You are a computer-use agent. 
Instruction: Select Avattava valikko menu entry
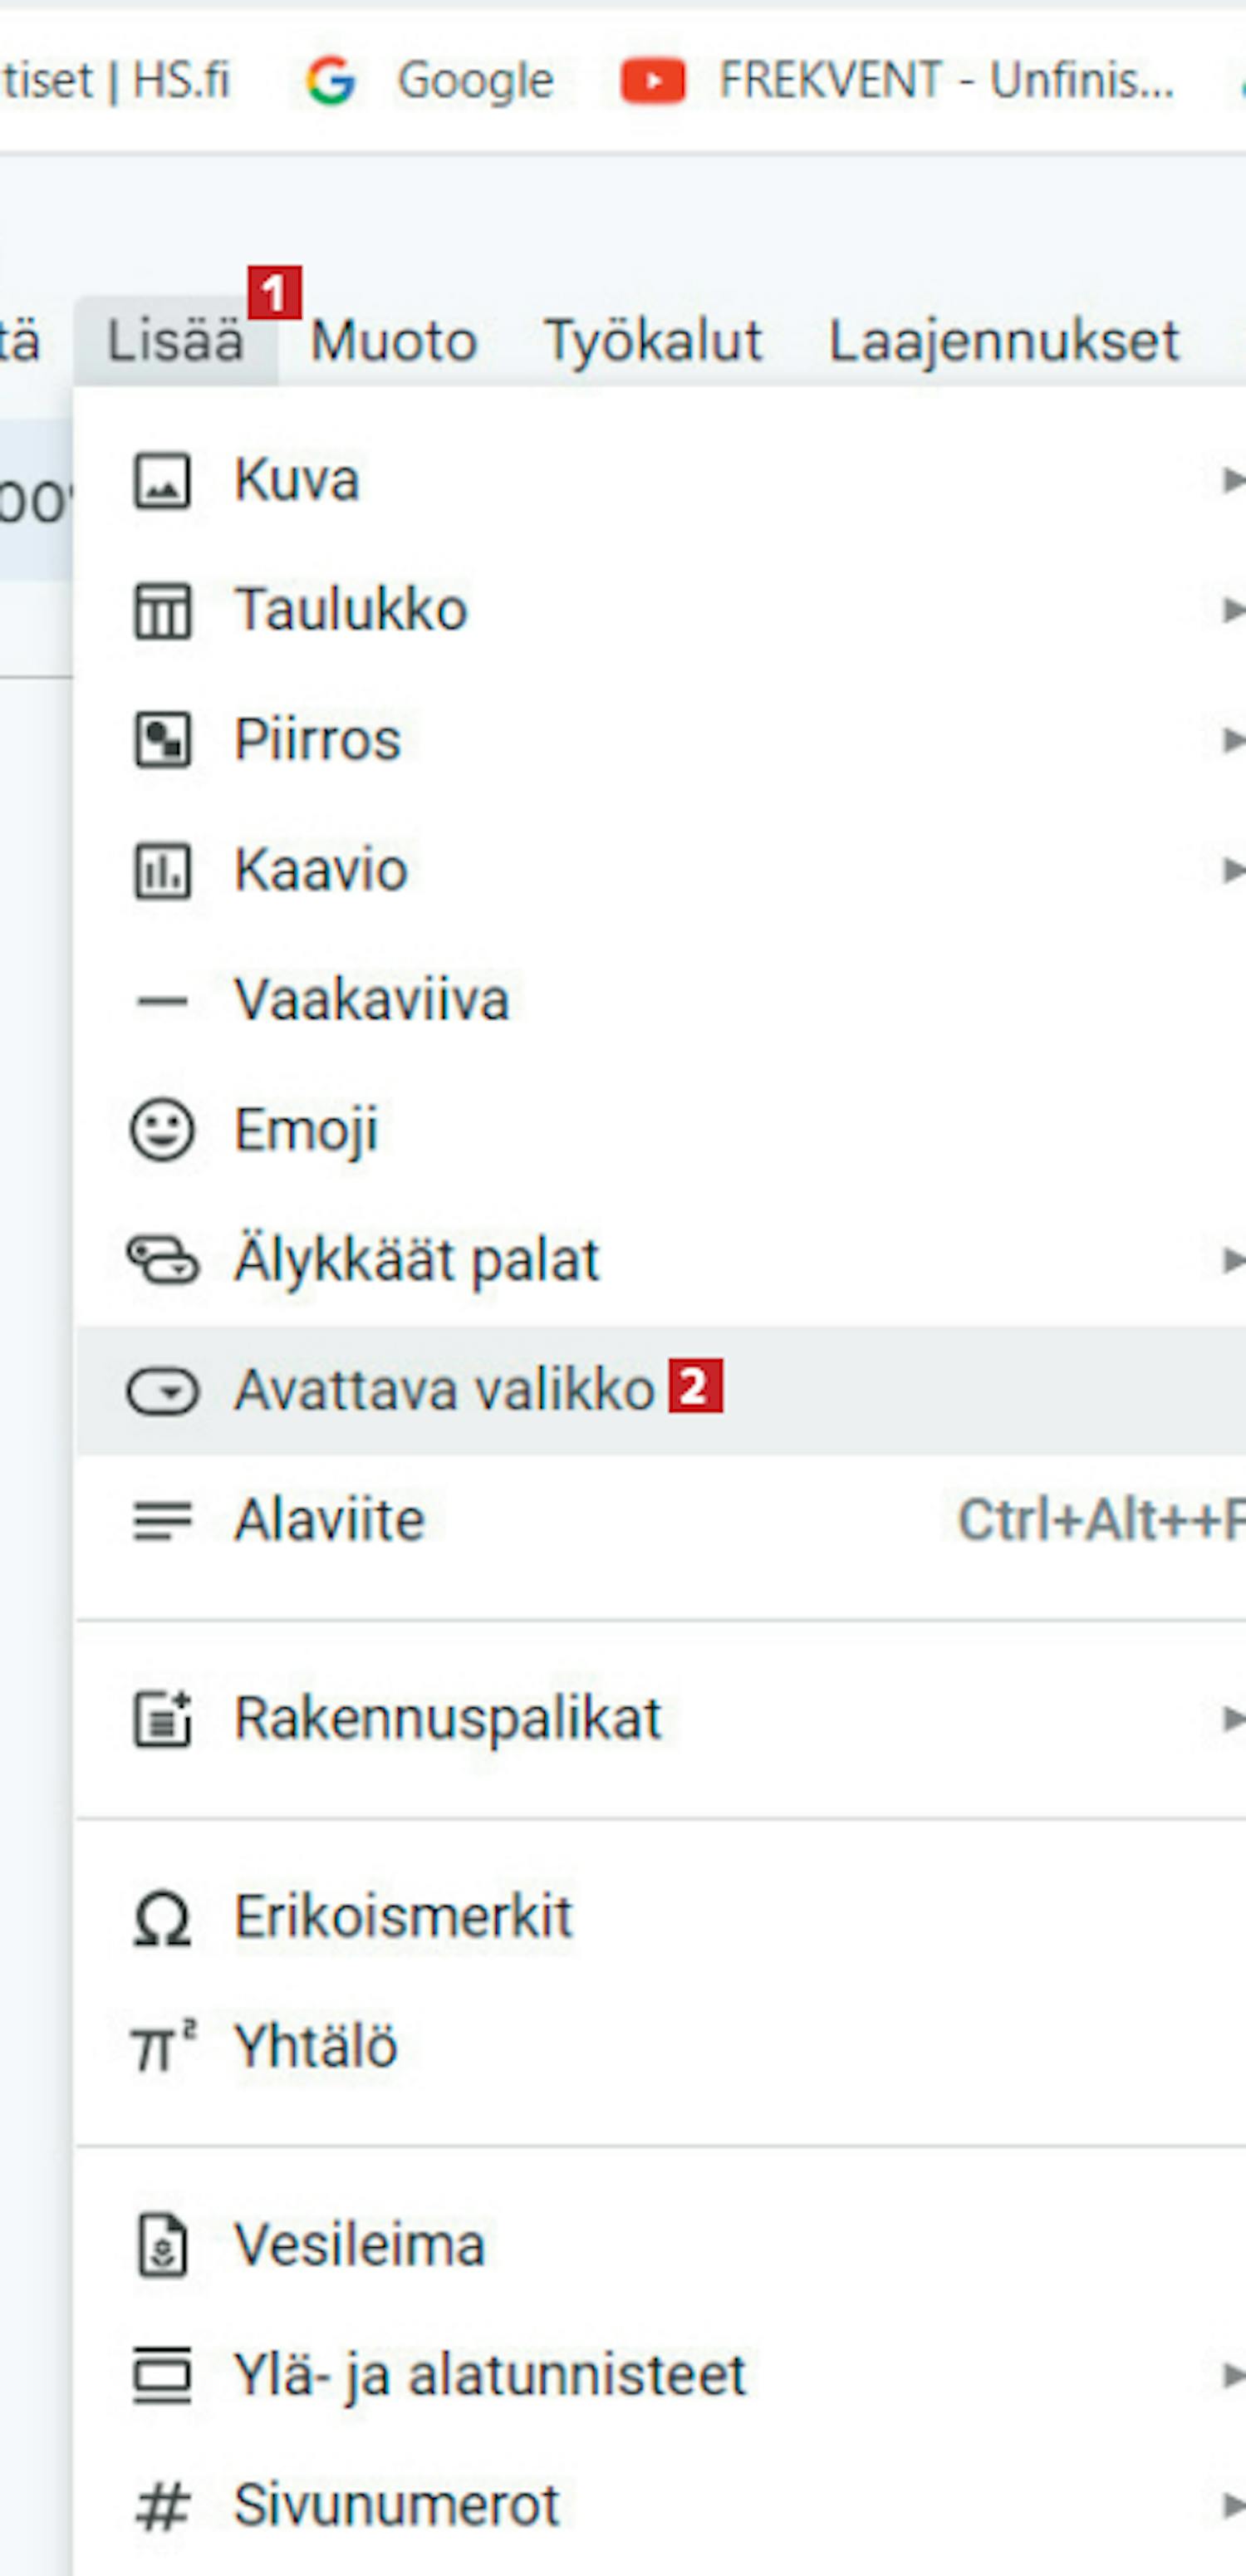(x=661, y=1391)
